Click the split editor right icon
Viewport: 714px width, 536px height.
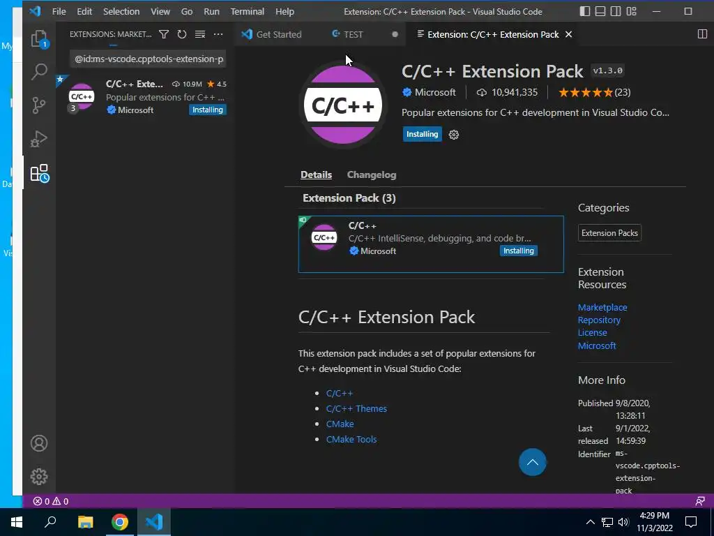click(702, 34)
